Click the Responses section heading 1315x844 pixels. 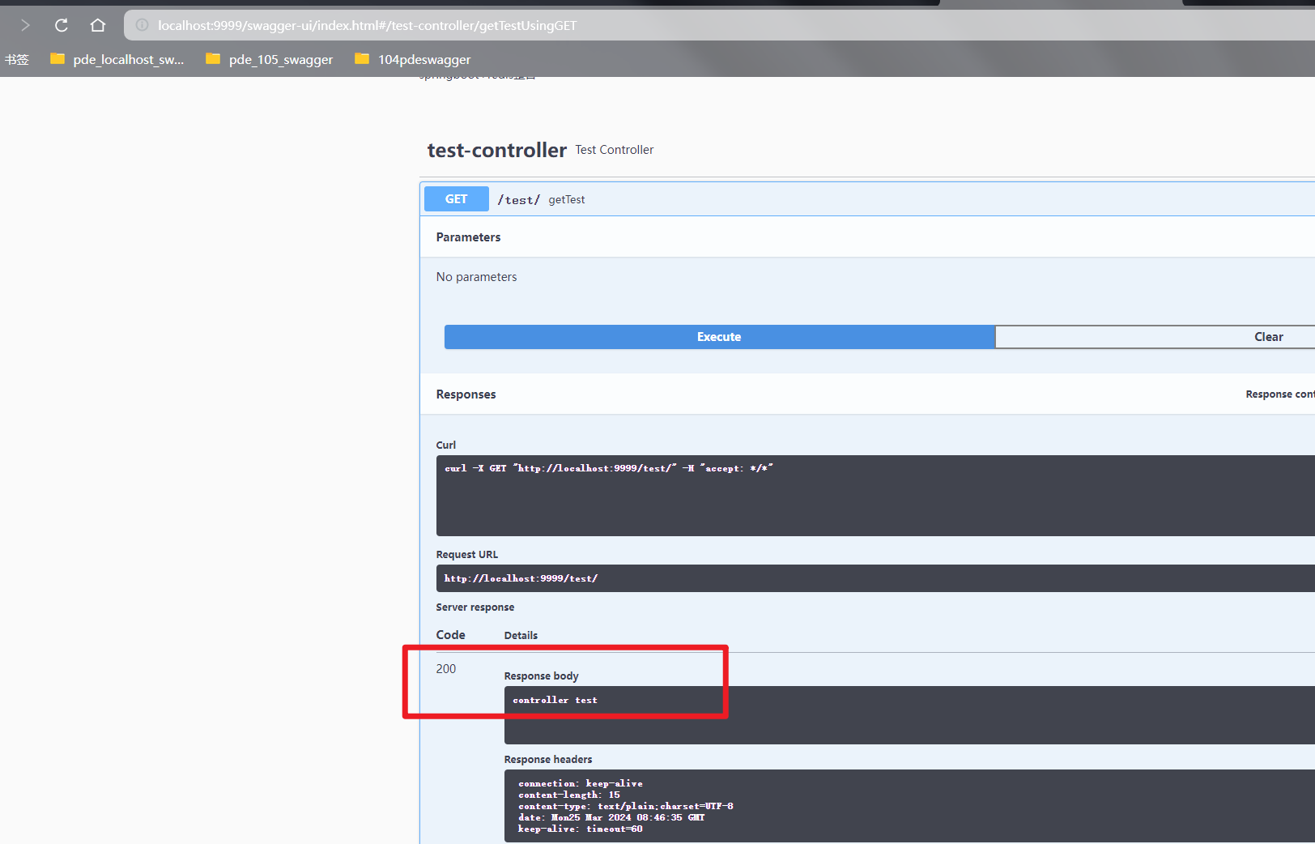click(x=466, y=394)
